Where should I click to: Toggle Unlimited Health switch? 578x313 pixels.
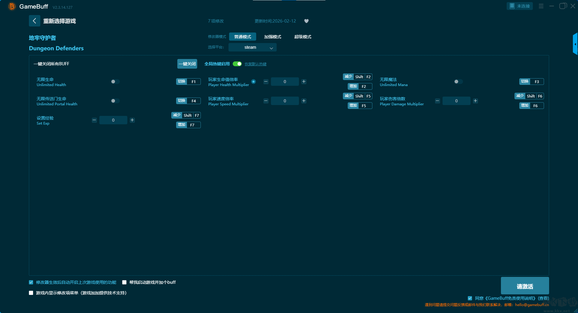(x=115, y=82)
